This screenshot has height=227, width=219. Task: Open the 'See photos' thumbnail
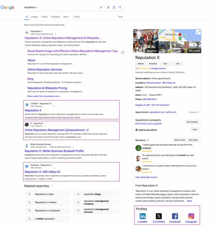click(x=146, y=41)
